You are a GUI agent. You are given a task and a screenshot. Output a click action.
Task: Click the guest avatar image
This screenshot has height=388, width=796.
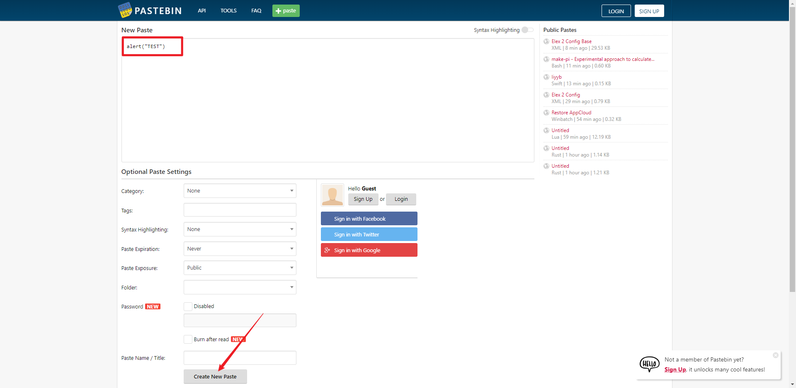tap(332, 195)
